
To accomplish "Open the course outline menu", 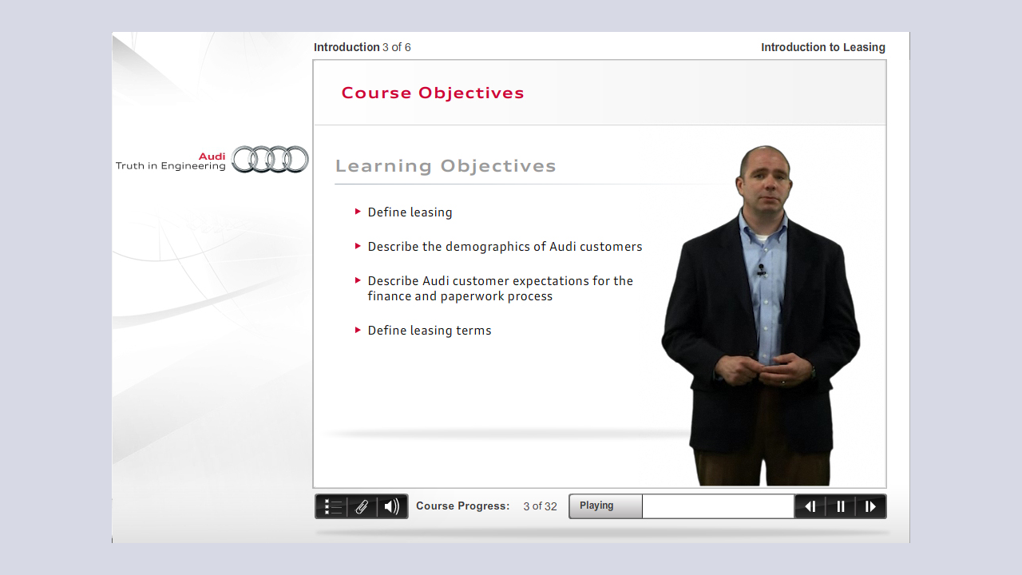I will [x=332, y=506].
